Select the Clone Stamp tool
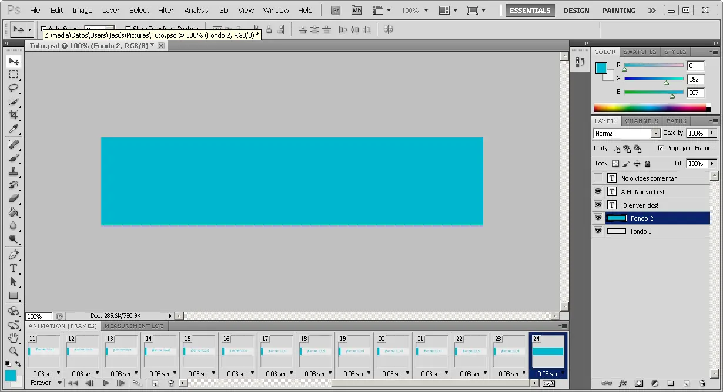Screen dimensions: 723x392 coord(13,172)
